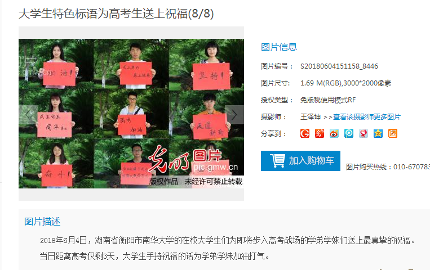
Task: Go to the previous photo arrow
Action: 28,115
